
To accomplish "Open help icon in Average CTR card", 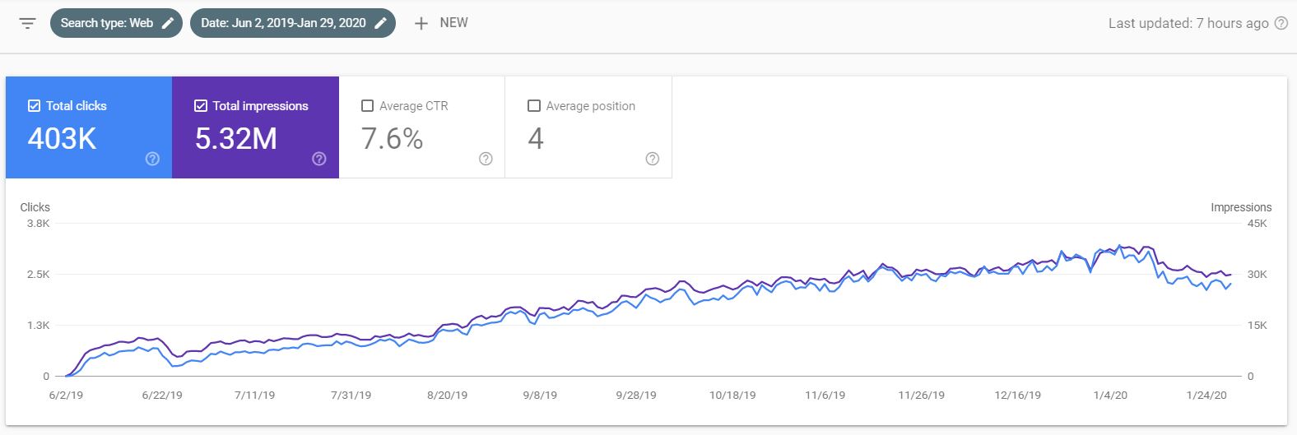I will [x=486, y=159].
